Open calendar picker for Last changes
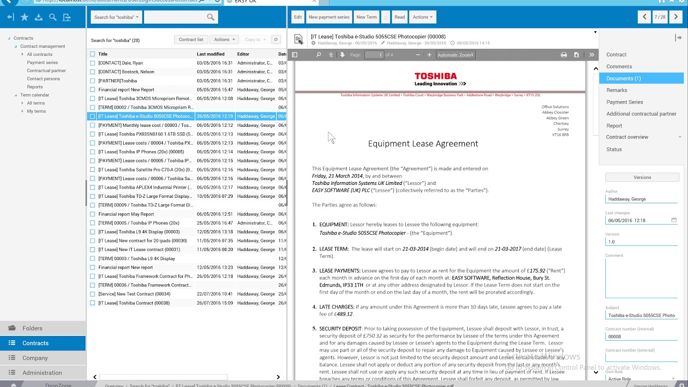The image size is (688, 387). click(674, 220)
